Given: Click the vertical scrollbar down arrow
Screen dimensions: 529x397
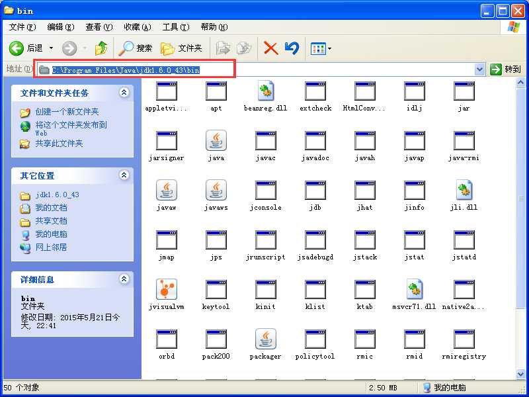Looking at the screenshot, I should point(520,373).
